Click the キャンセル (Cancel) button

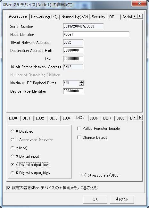click(122, 199)
